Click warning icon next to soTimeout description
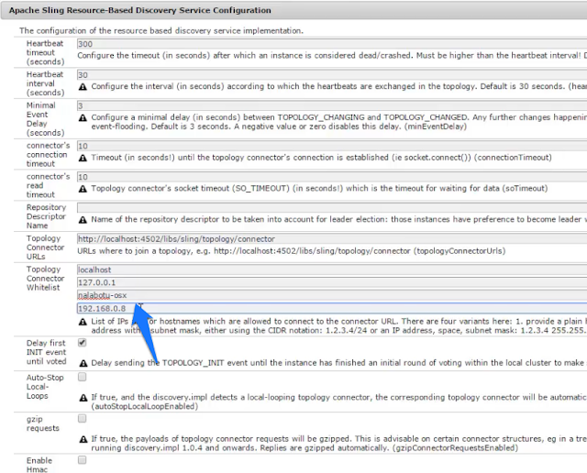The height and width of the screenshot is (473, 587). tap(83, 189)
